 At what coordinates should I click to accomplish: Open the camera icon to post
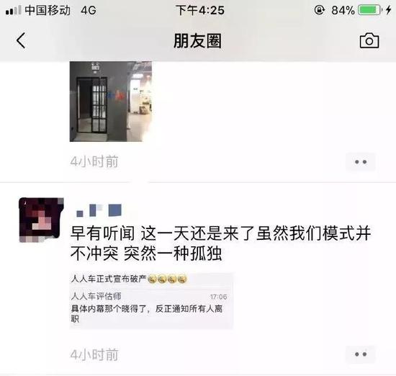pos(369,40)
